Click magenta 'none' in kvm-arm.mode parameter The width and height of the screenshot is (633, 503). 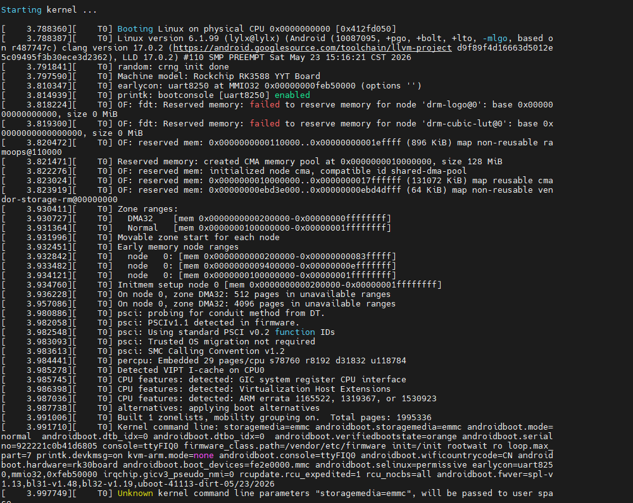coord(203,456)
